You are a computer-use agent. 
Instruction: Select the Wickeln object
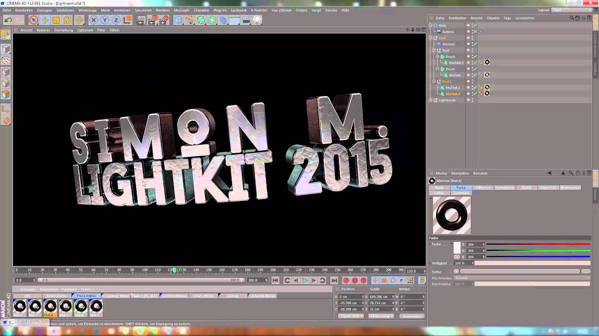pyautogui.click(x=448, y=44)
